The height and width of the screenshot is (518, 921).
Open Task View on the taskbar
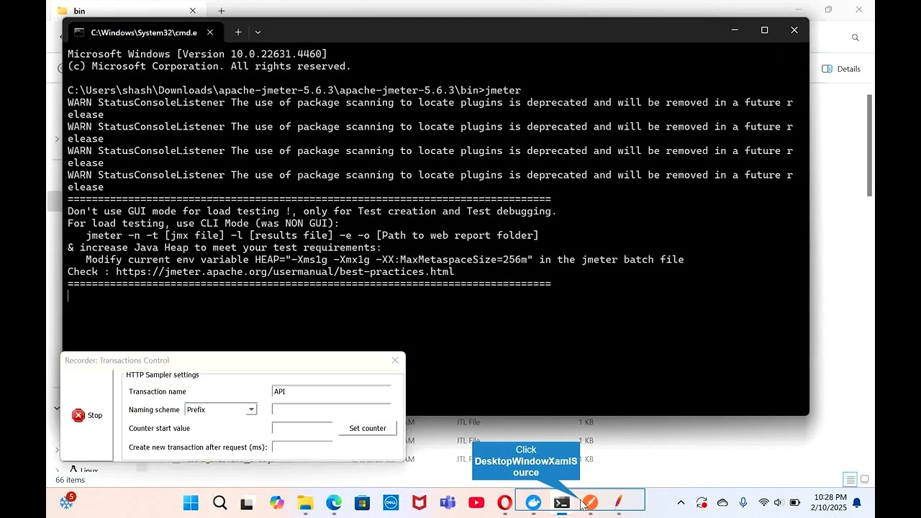tap(248, 502)
